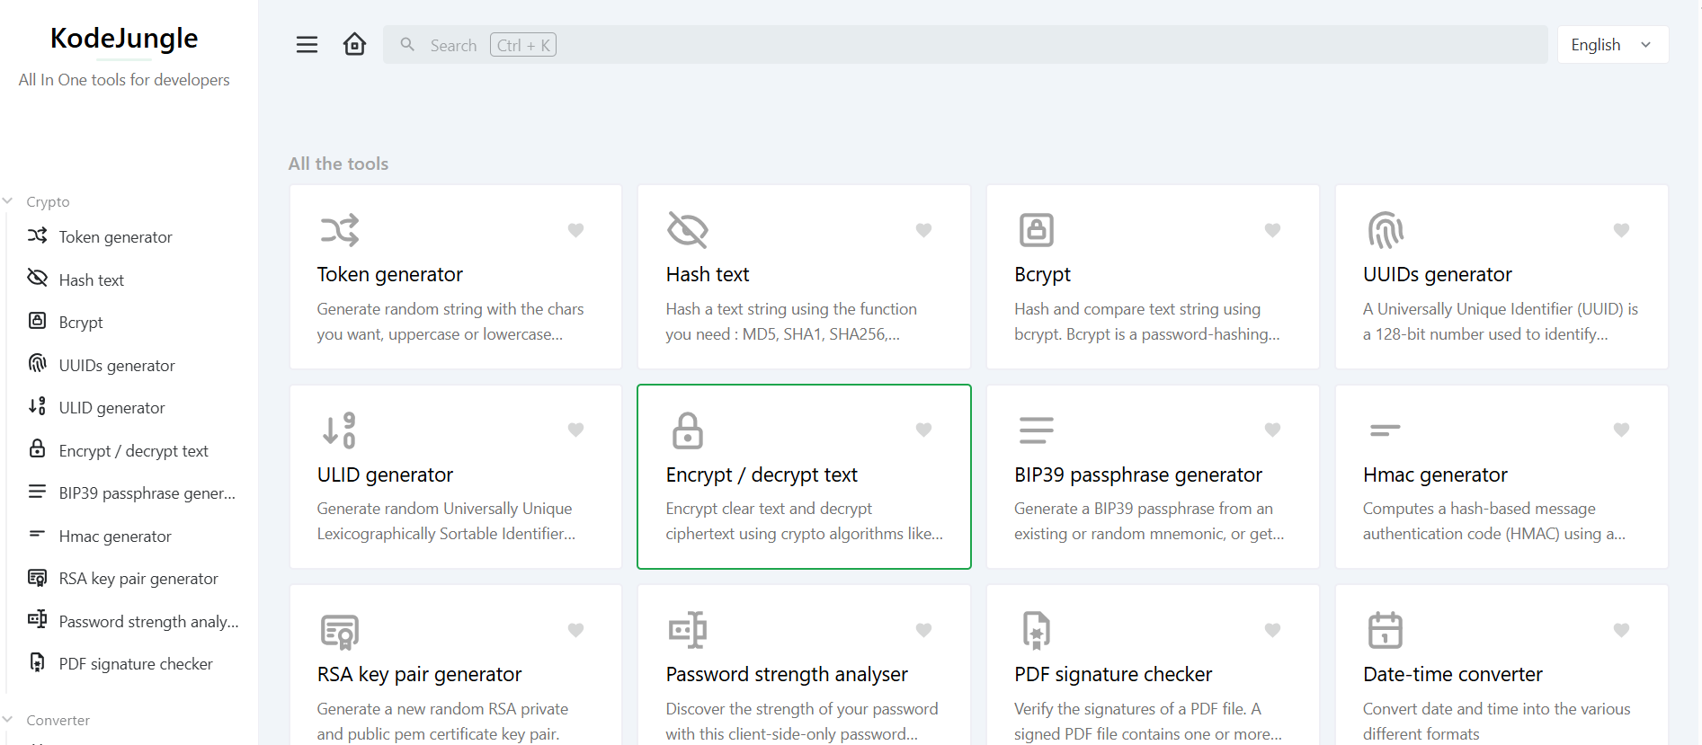The height and width of the screenshot is (745, 1702).
Task: Toggle the sidebar hamburger menu icon
Action: point(307,45)
